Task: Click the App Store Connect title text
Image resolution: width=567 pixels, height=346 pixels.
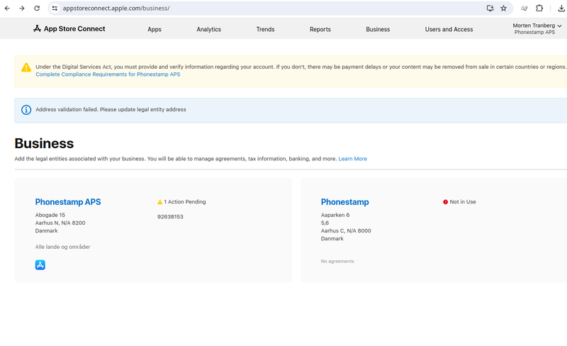Action: (74, 28)
